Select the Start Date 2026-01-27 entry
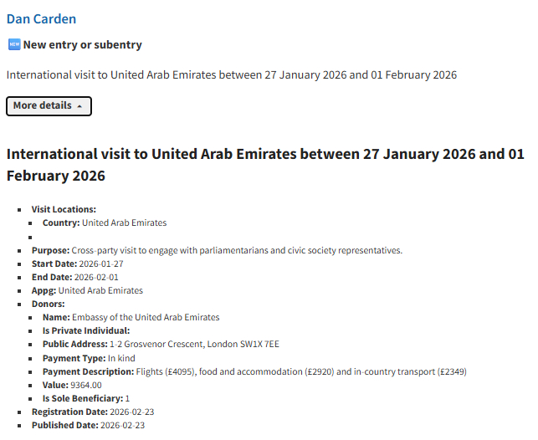Screen dimensions: 538x440 tap(77, 263)
